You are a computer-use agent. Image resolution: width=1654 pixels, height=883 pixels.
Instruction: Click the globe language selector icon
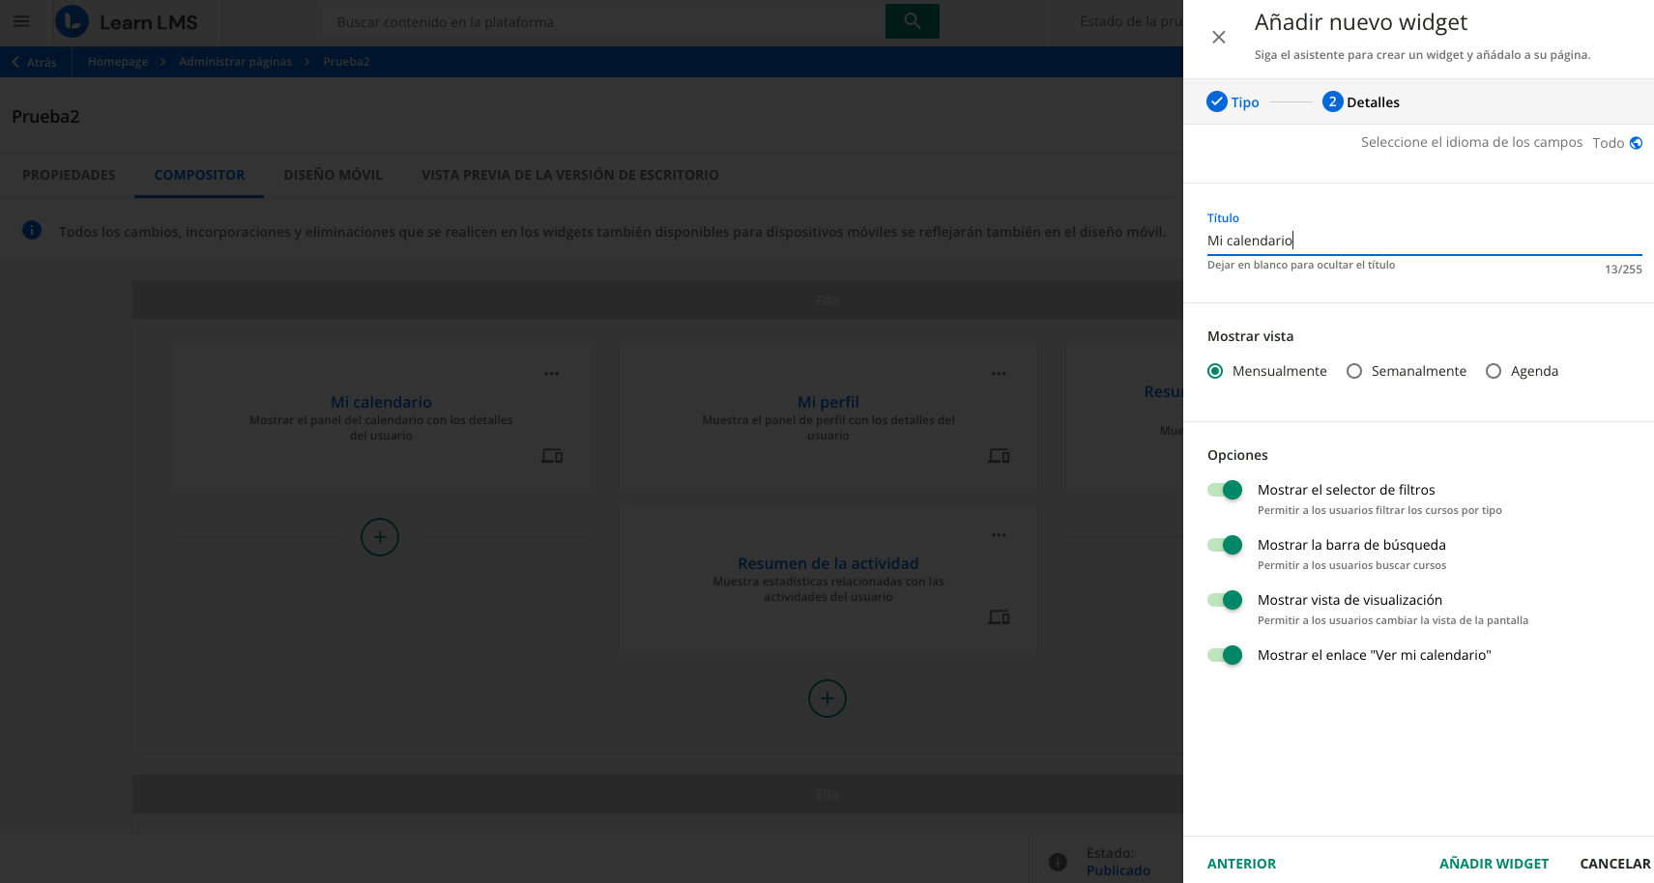[1636, 143]
